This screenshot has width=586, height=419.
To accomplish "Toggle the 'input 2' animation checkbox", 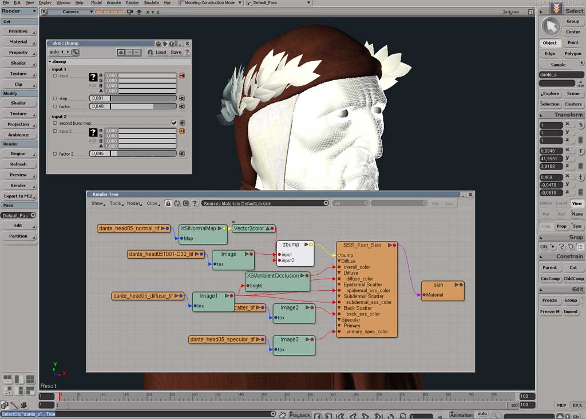I will (x=55, y=131).
